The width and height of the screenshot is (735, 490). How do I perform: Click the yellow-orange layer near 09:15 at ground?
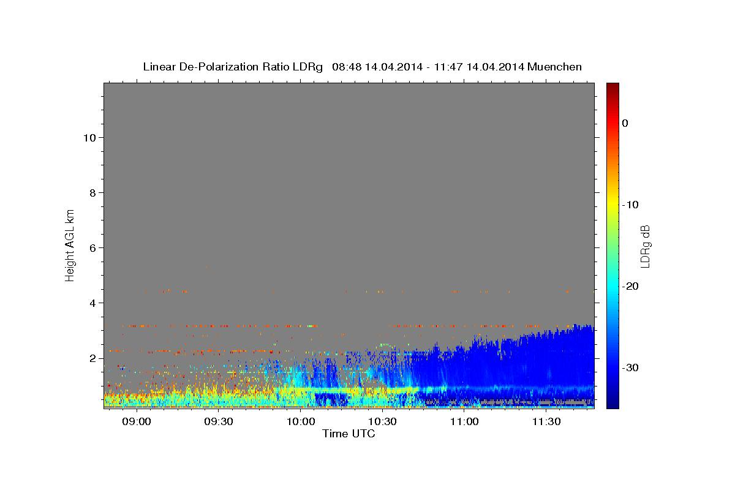[x=178, y=395]
